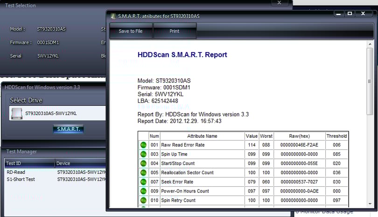Image resolution: width=378 pixels, height=217 pixels.
Task: Click the LBA: 625142448 line
Action: click(x=158, y=101)
